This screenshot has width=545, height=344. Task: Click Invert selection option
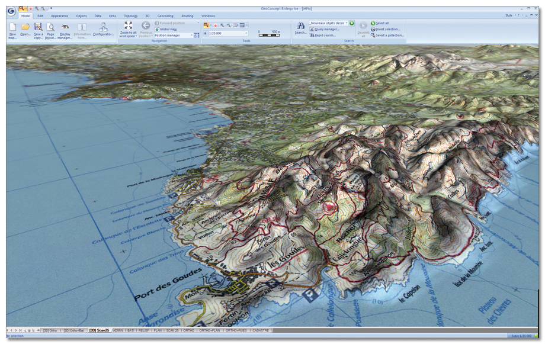tap(387, 29)
